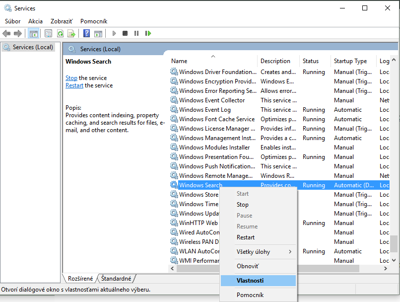Click the vertical scrollbar thumb
Image resolution: width=400 pixels, height=302 pixels.
pos(394,243)
